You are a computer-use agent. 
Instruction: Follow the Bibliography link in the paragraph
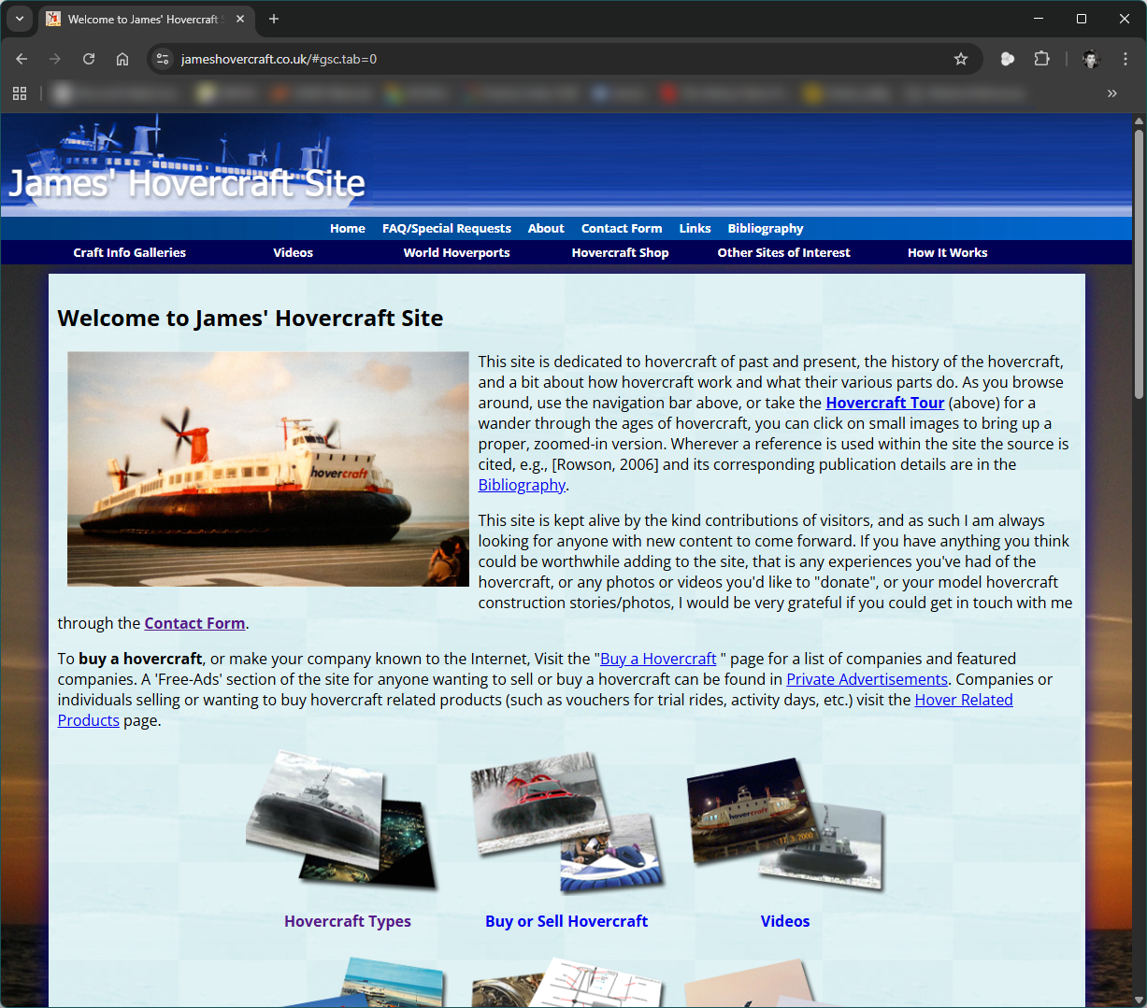pos(522,485)
